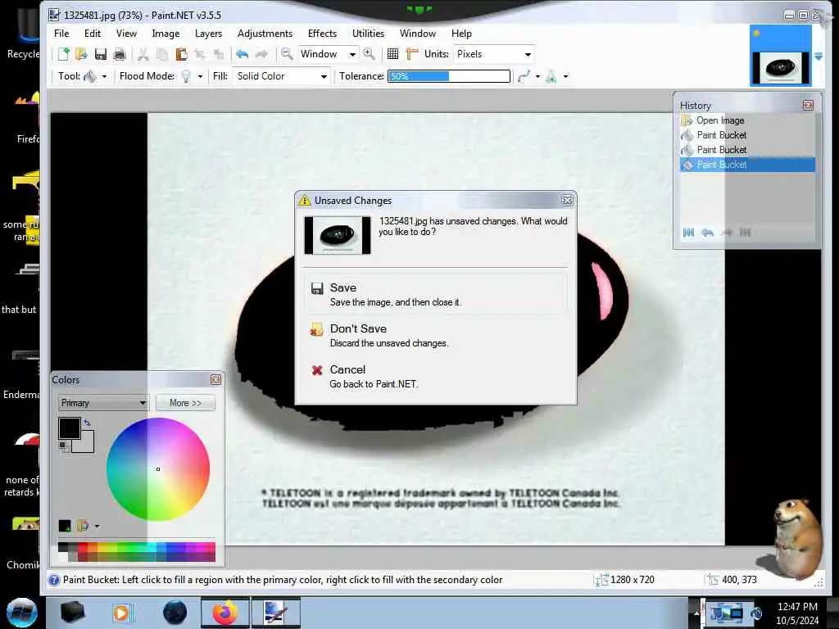Viewport: 839px width, 629px height.
Task: Click the image thumbnail in Unsaved Changes dialog
Action: [x=337, y=235]
